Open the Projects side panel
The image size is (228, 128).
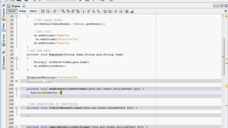click(4, 15)
